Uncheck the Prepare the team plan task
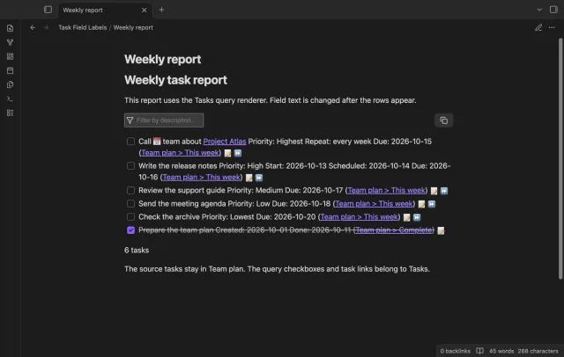The image size is (564, 357). click(x=131, y=230)
